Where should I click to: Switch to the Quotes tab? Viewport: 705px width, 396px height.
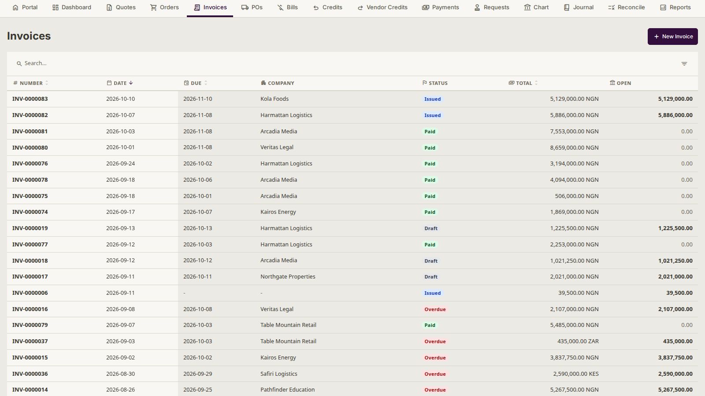(x=121, y=7)
